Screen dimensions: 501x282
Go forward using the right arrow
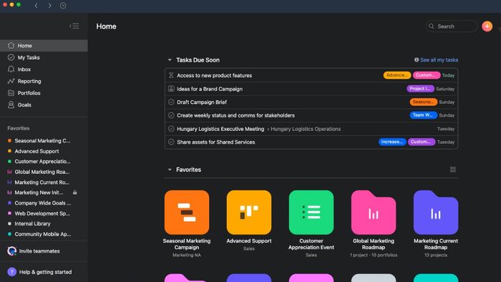[x=49, y=6]
